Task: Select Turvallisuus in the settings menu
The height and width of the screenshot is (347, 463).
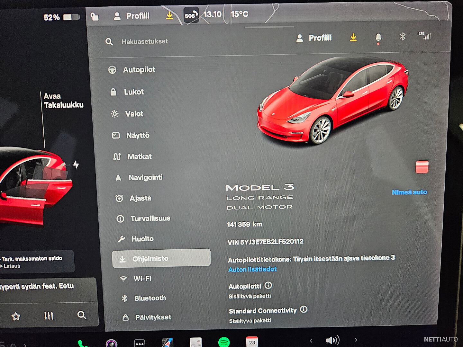Action: 150,218
